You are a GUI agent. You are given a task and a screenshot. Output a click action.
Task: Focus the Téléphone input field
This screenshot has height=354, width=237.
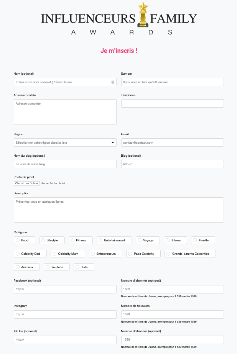click(173, 103)
